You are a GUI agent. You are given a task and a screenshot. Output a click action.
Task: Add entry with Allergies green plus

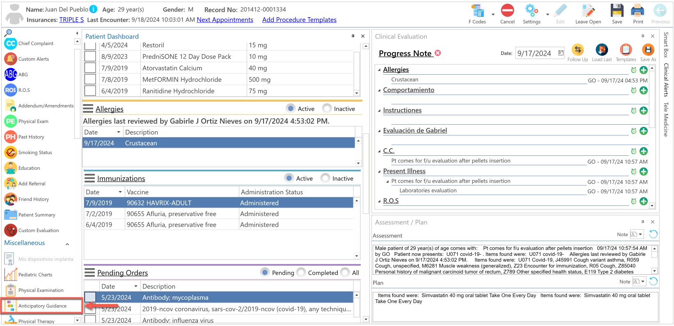click(x=644, y=70)
